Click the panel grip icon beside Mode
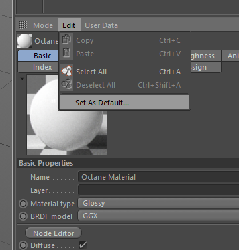 pos(23,25)
